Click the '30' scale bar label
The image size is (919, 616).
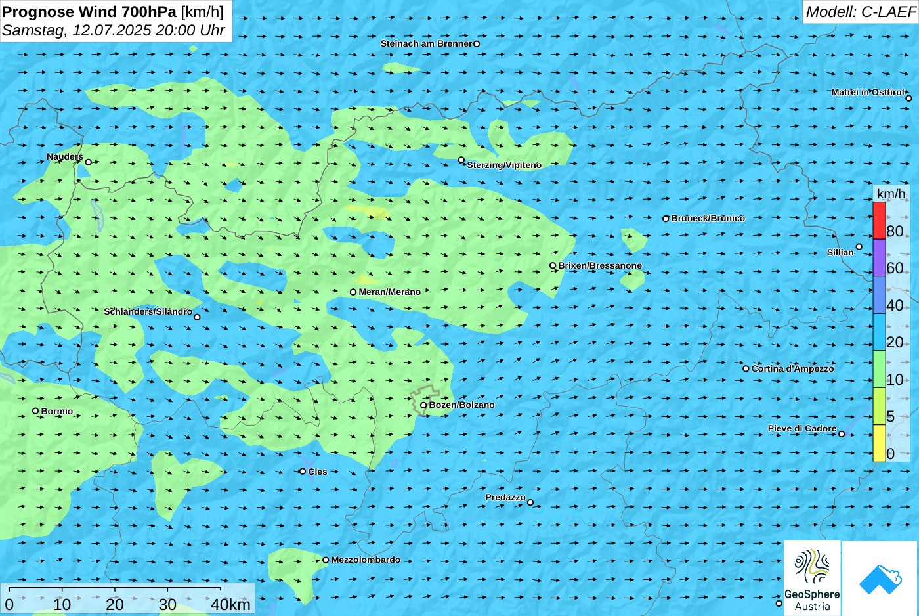167,605
